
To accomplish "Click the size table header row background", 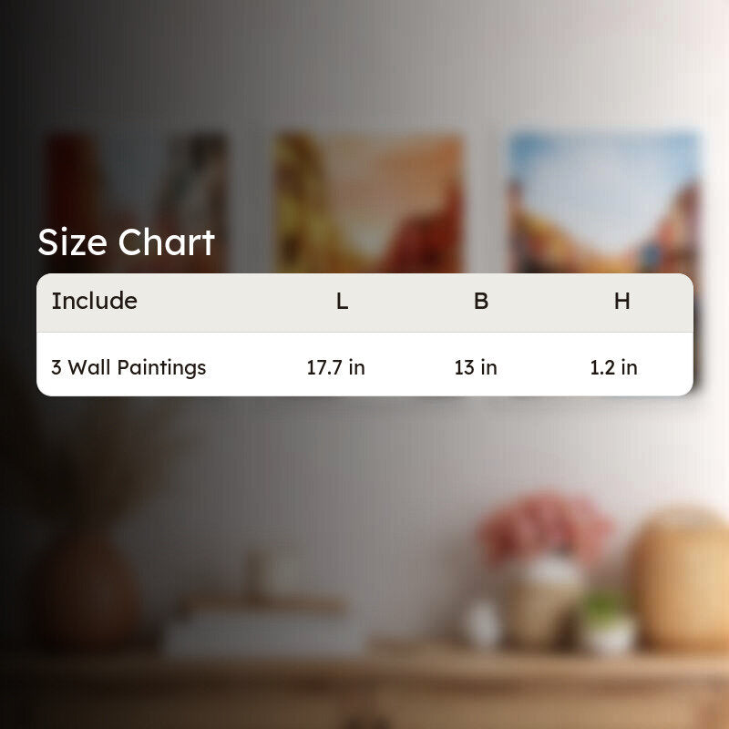I will click(364, 303).
